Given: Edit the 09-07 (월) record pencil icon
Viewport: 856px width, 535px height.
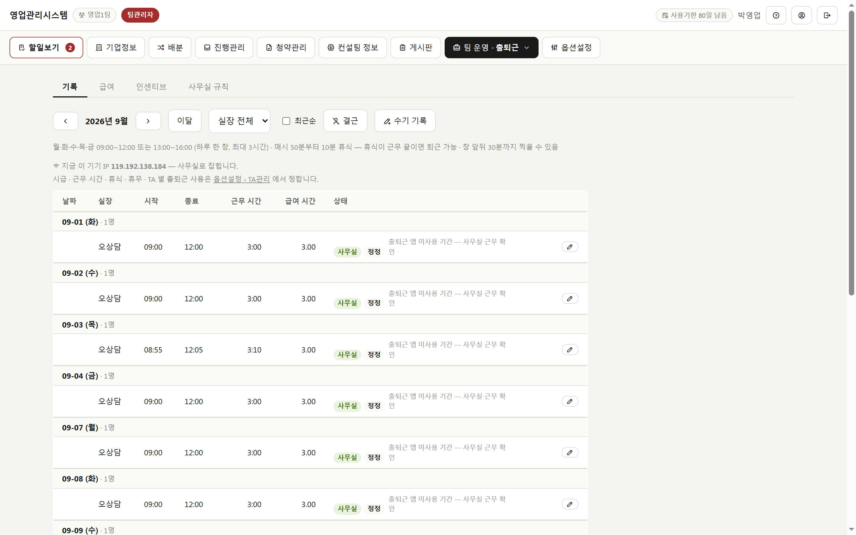Looking at the screenshot, I should [x=569, y=453].
